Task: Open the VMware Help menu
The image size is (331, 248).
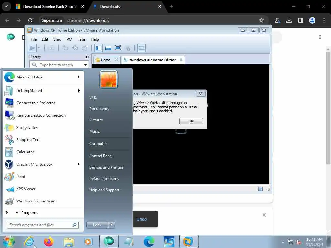Action: (95, 39)
